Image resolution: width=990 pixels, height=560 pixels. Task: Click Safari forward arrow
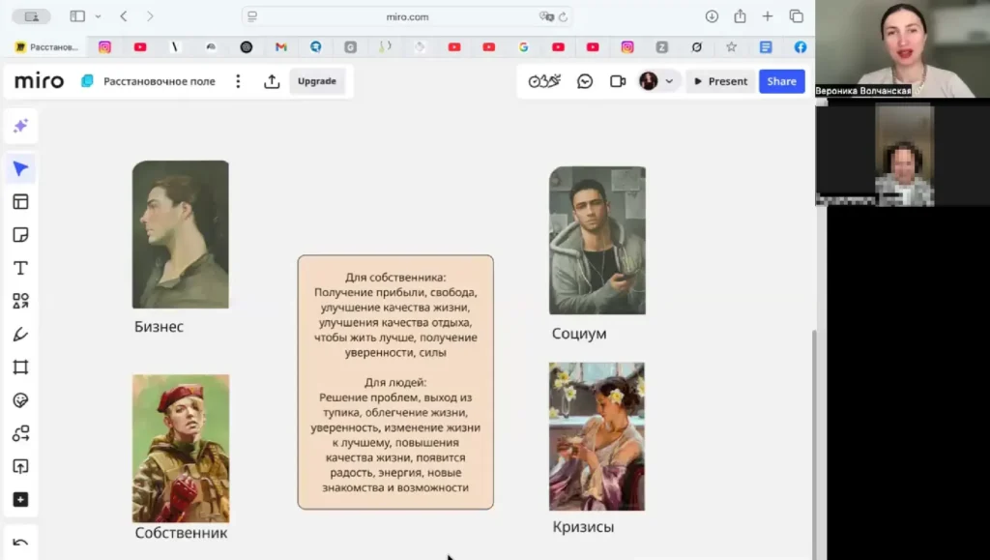pyautogui.click(x=150, y=16)
